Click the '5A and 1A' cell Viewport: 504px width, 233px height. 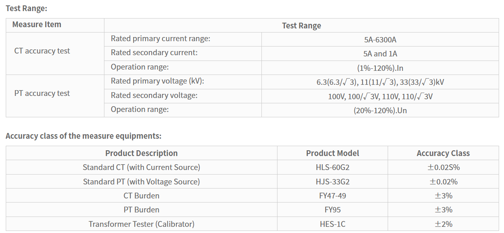[x=380, y=54]
